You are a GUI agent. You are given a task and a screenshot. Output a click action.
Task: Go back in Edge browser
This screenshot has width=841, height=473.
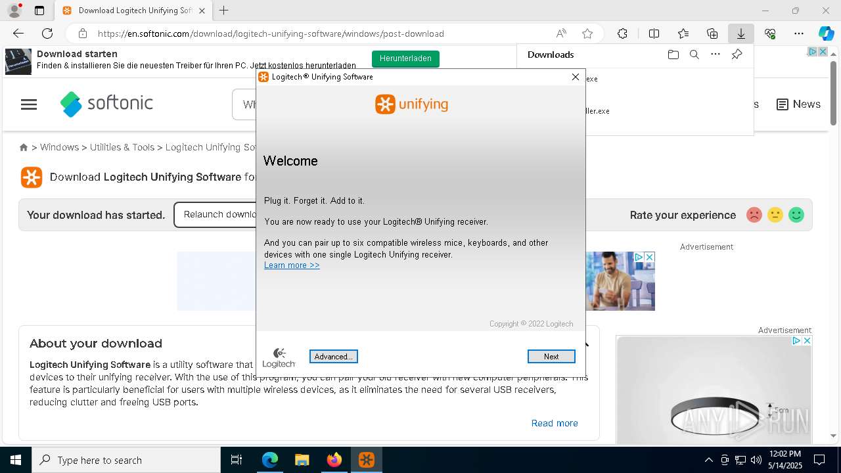18,34
